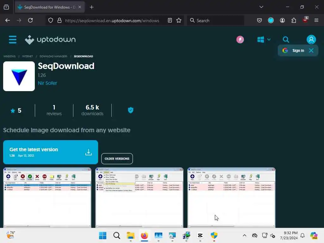
Task: Click the tracking protection shield icon
Action: point(51,21)
